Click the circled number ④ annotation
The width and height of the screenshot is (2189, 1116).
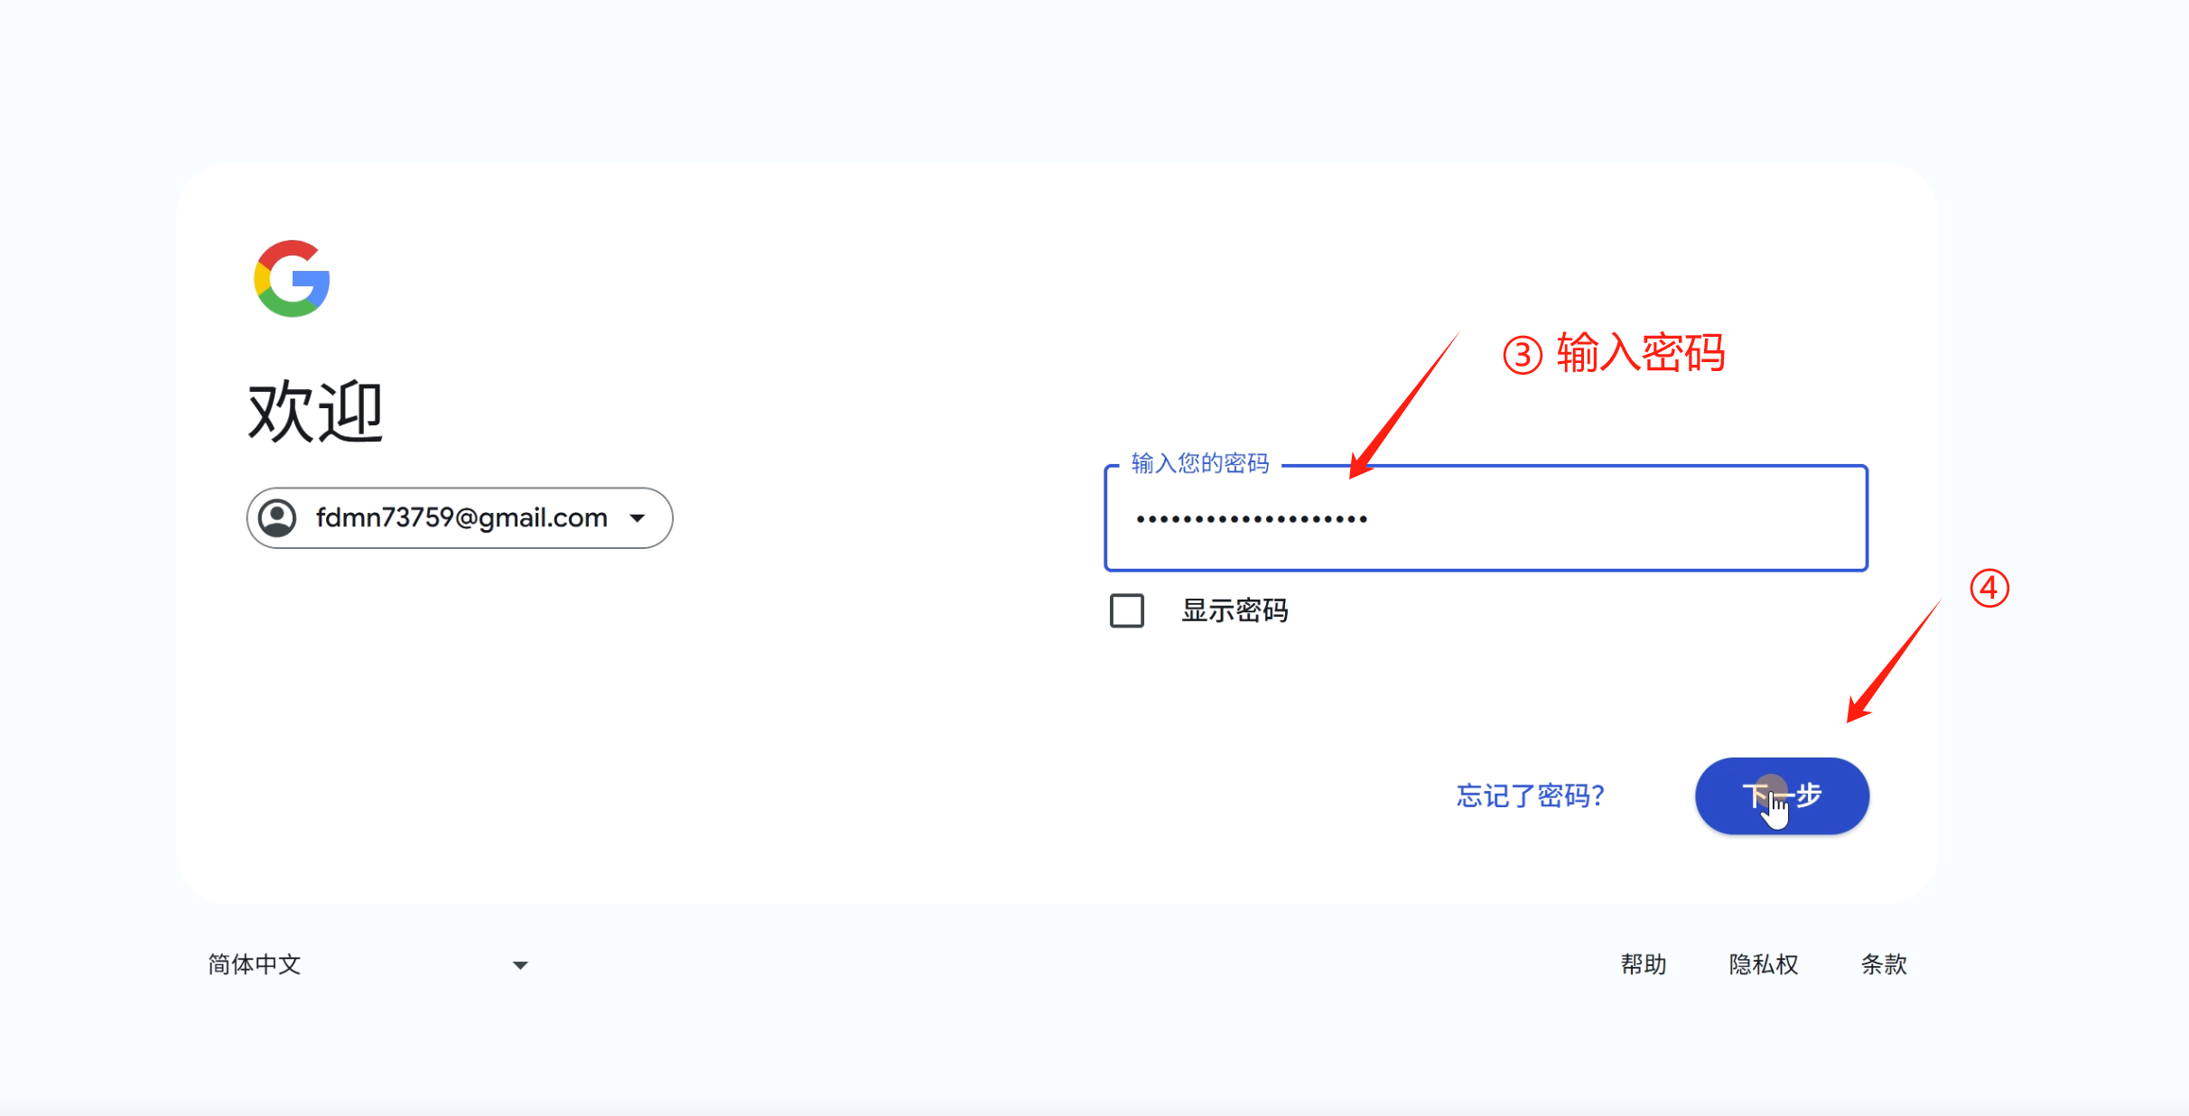(x=1989, y=589)
